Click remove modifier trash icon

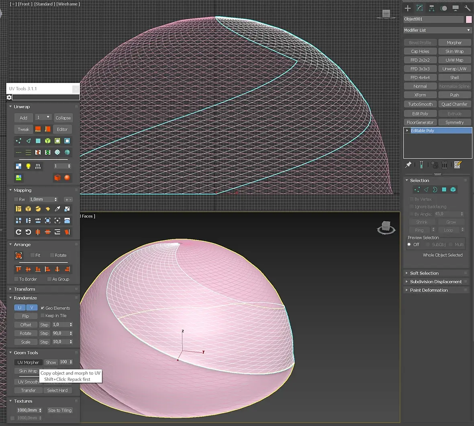(x=444, y=165)
